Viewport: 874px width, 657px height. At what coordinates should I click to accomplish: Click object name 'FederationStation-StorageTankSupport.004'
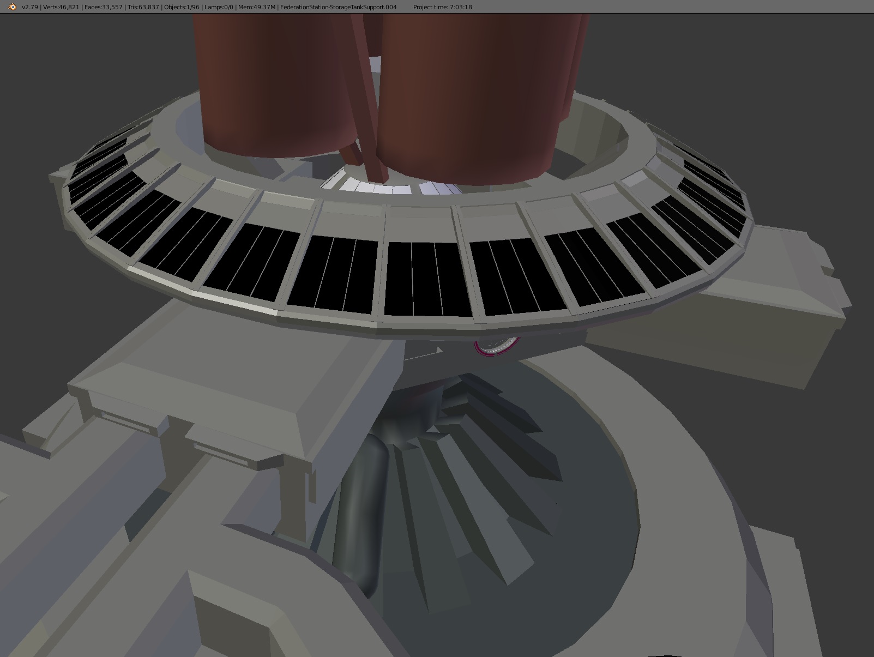338,7
